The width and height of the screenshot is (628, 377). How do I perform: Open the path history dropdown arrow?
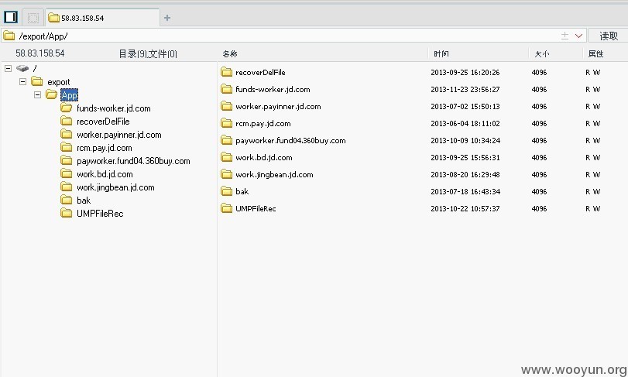coord(578,36)
